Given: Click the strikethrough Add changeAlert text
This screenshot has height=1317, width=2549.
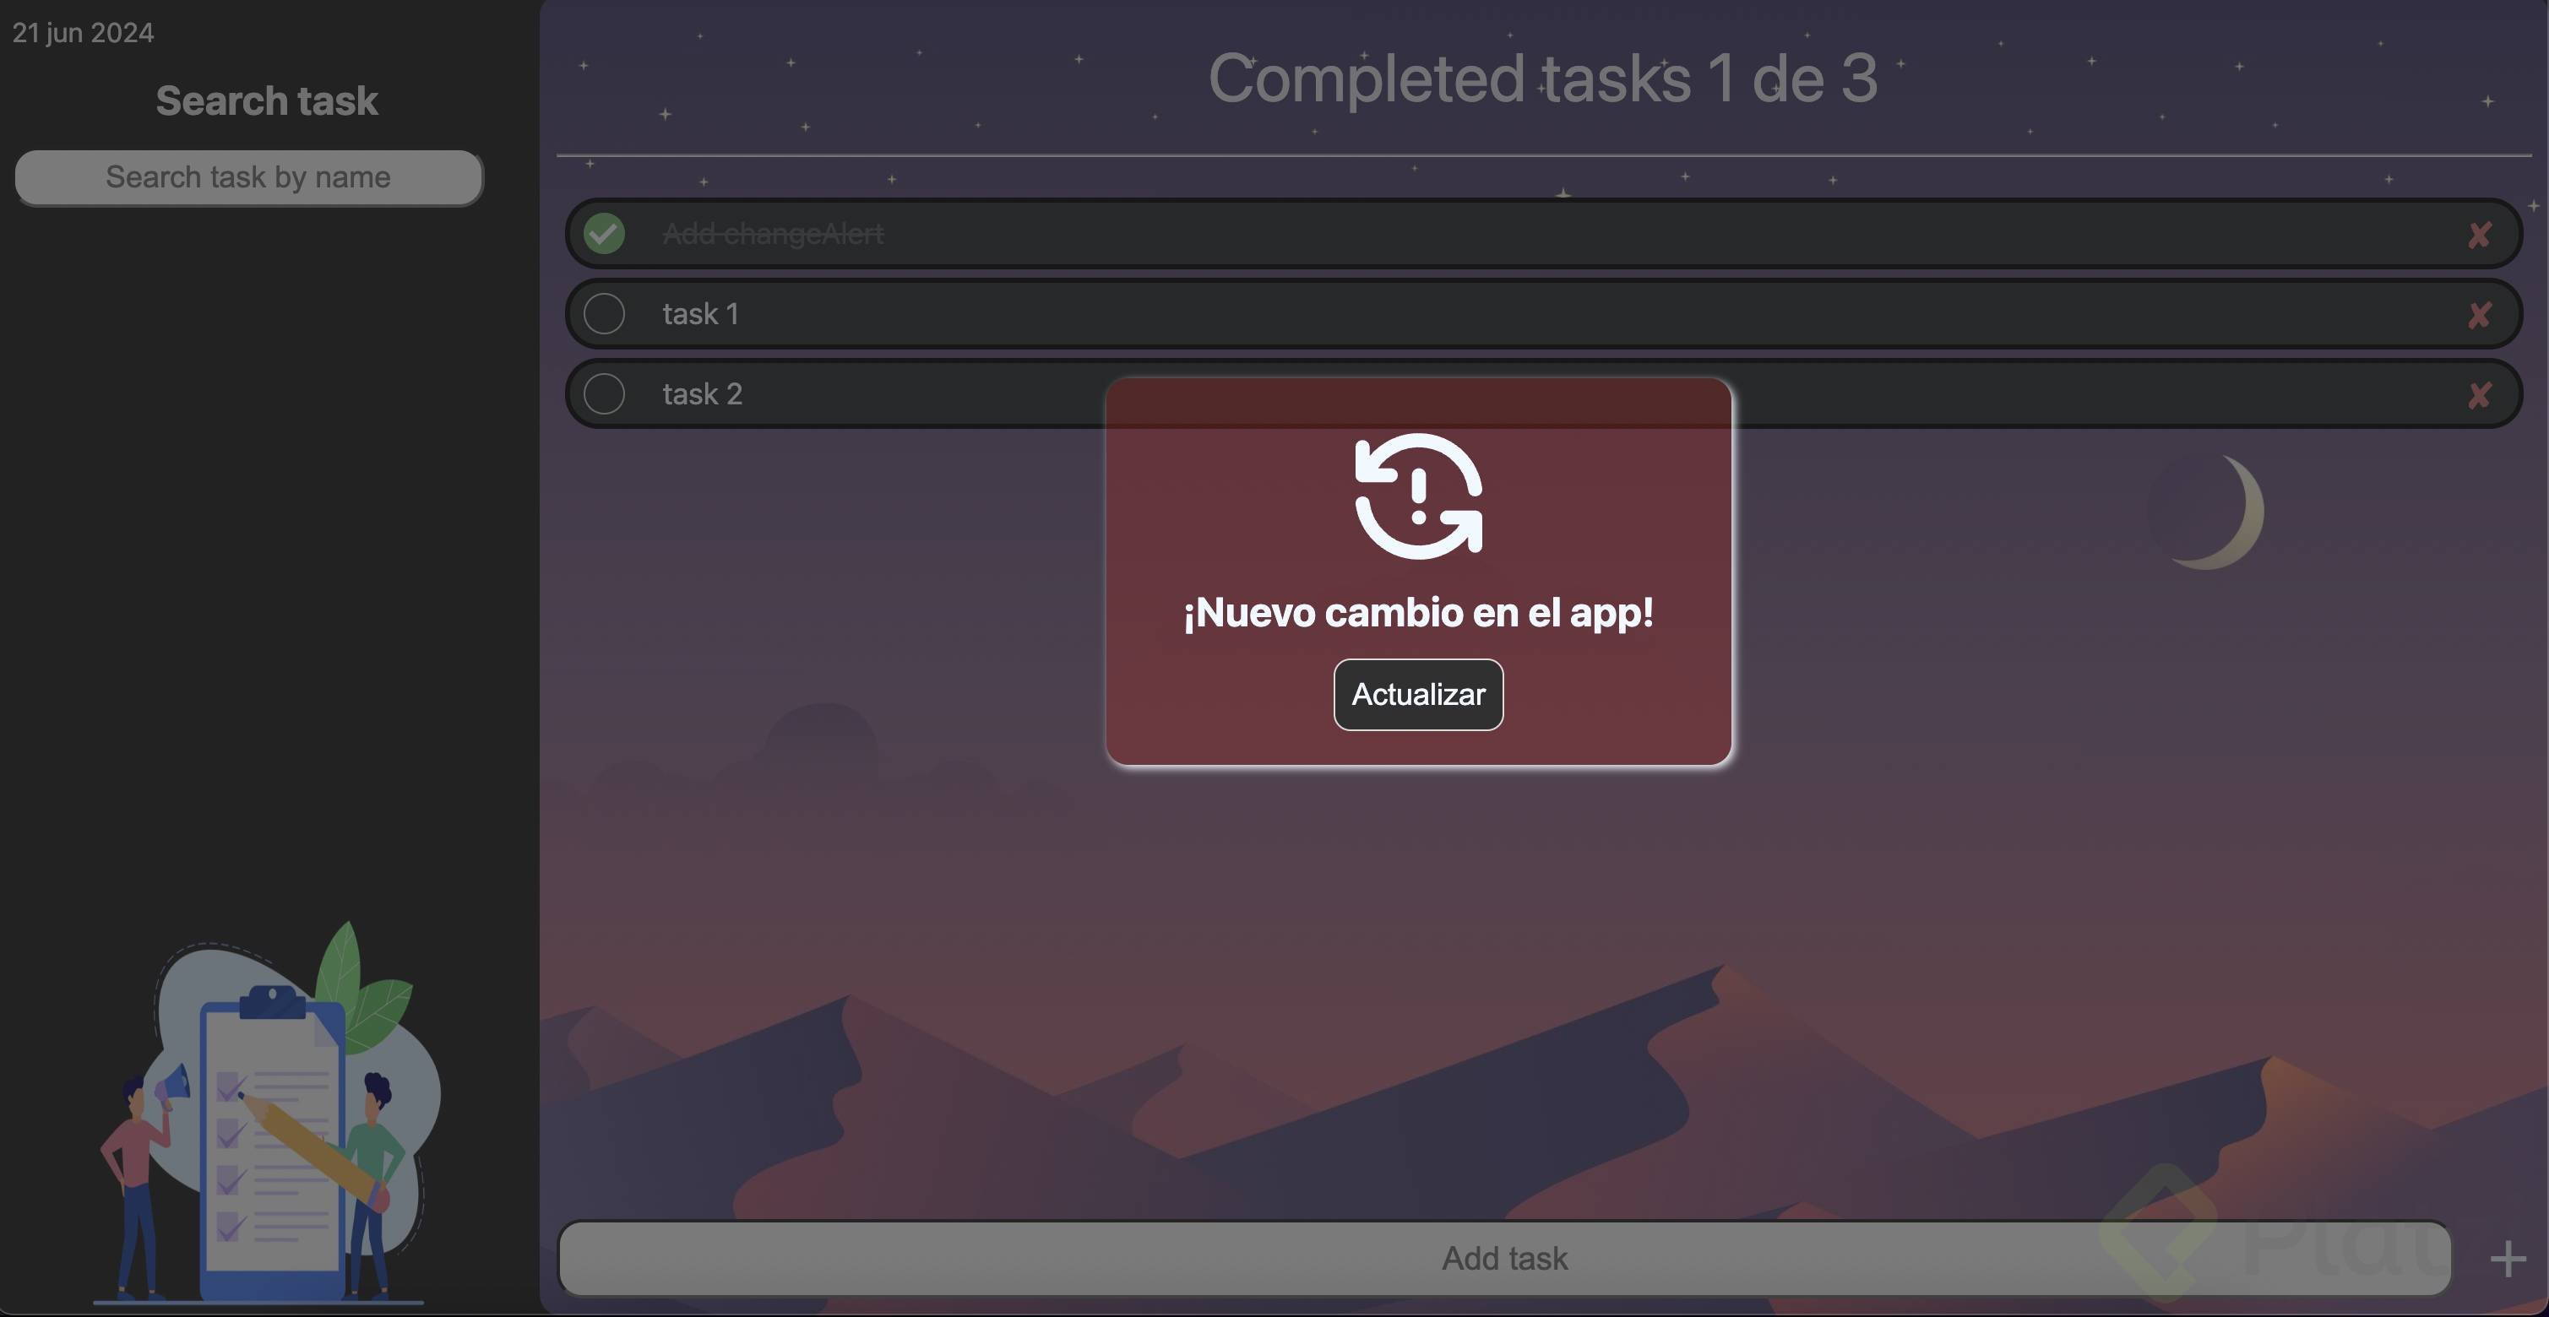Looking at the screenshot, I should (x=773, y=235).
